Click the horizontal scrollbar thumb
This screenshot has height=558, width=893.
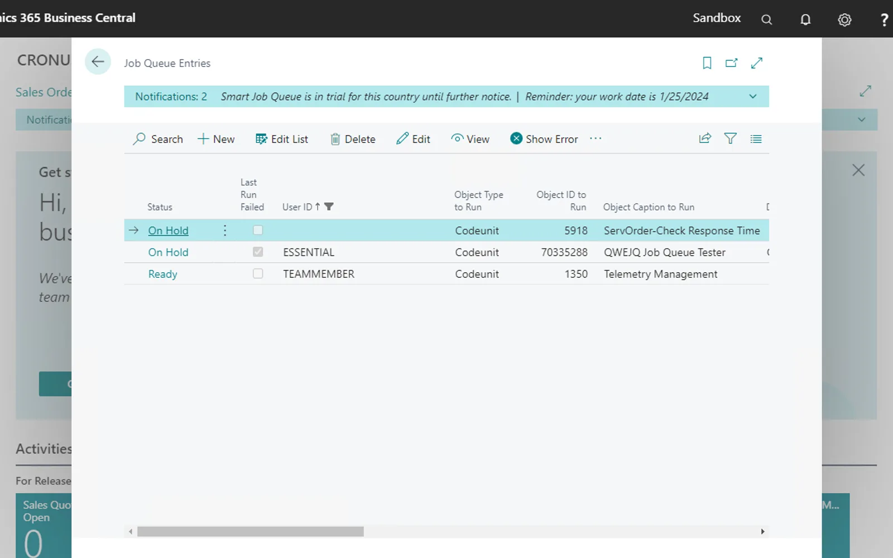[x=251, y=531]
